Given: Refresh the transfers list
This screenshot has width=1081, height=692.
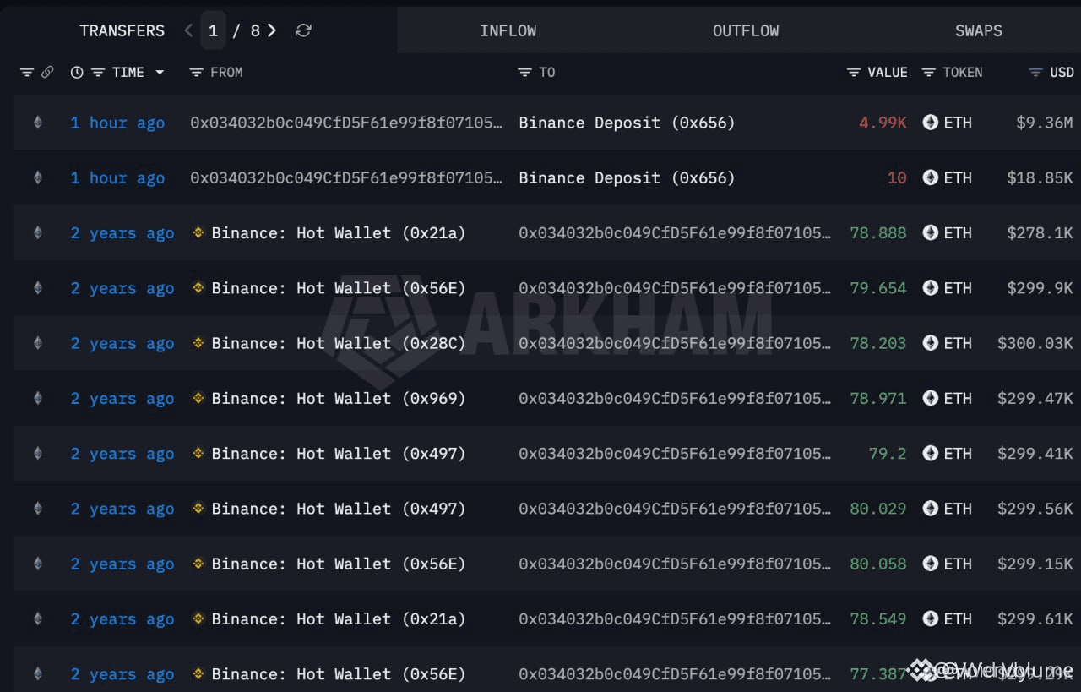Looking at the screenshot, I should [303, 30].
